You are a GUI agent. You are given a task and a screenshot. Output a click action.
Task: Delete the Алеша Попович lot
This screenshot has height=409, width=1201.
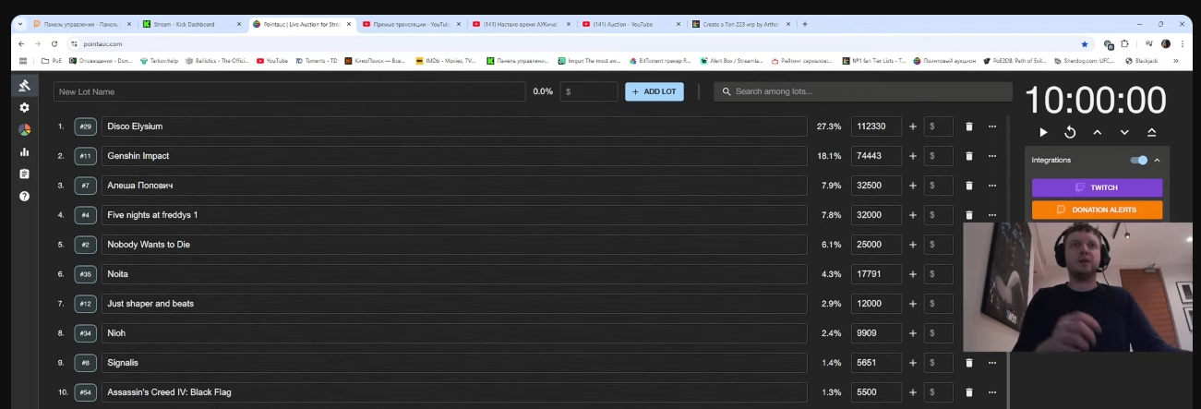click(969, 186)
